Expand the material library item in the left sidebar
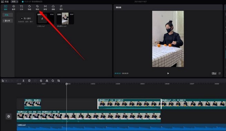This screenshot has width=226, height=131. [x=8, y=21]
